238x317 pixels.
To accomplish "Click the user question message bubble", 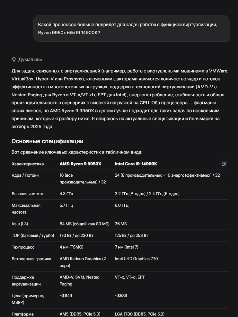I will (x=131, y=28).
